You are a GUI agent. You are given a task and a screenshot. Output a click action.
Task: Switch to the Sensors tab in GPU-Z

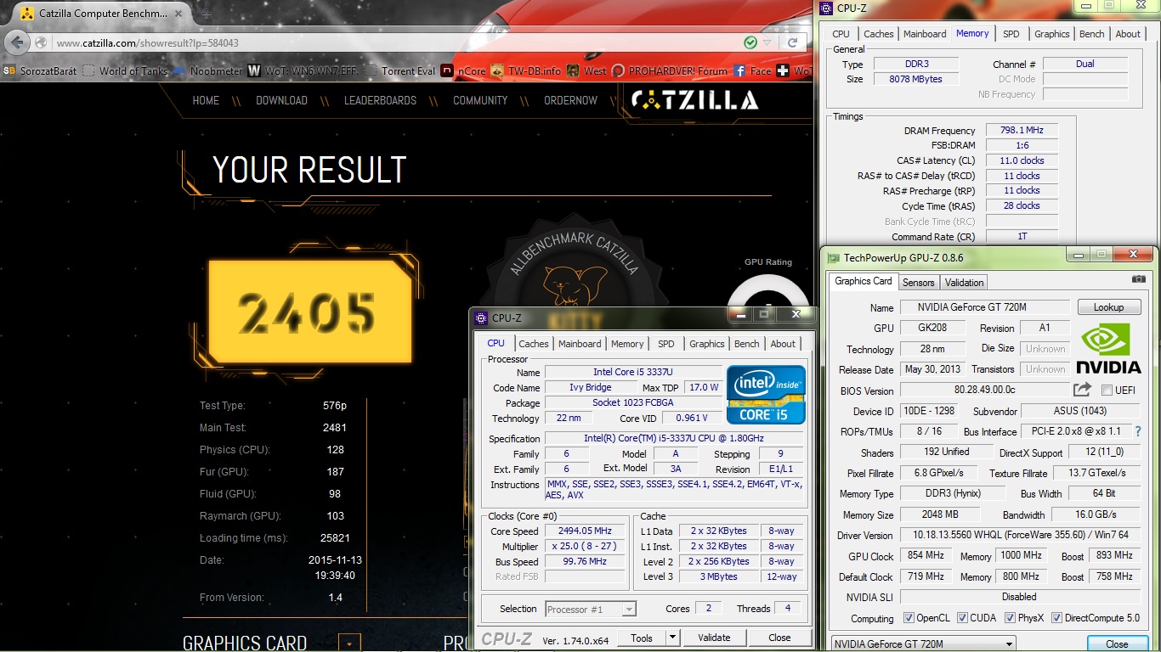coord(918,283)
